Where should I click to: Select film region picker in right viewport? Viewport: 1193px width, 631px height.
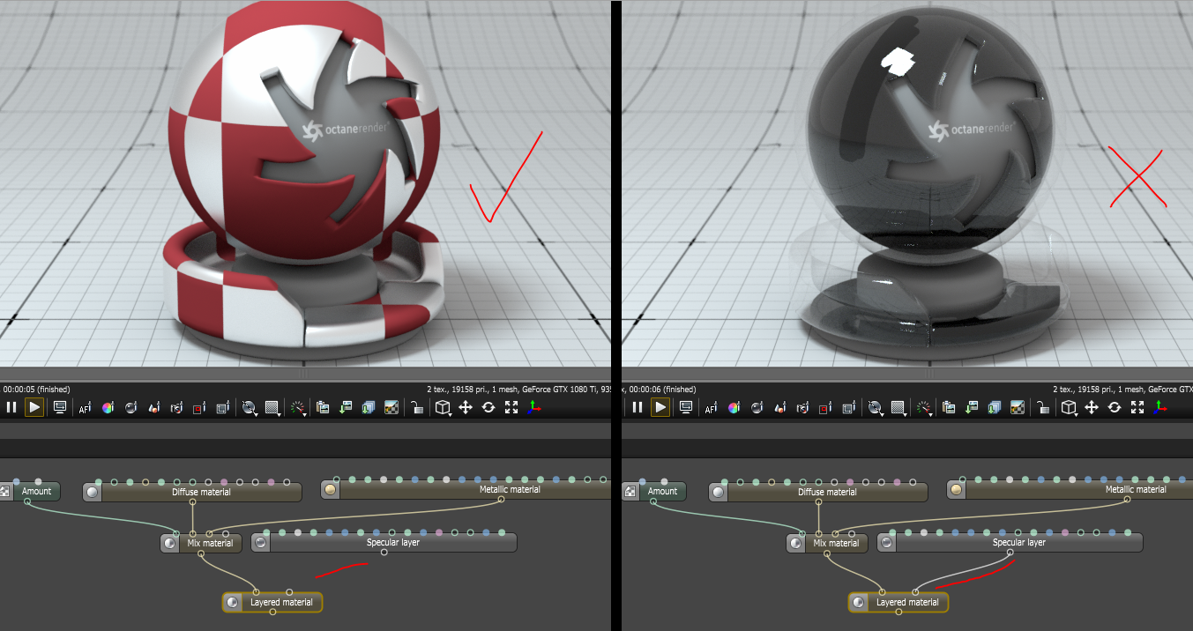coord(848,407)
